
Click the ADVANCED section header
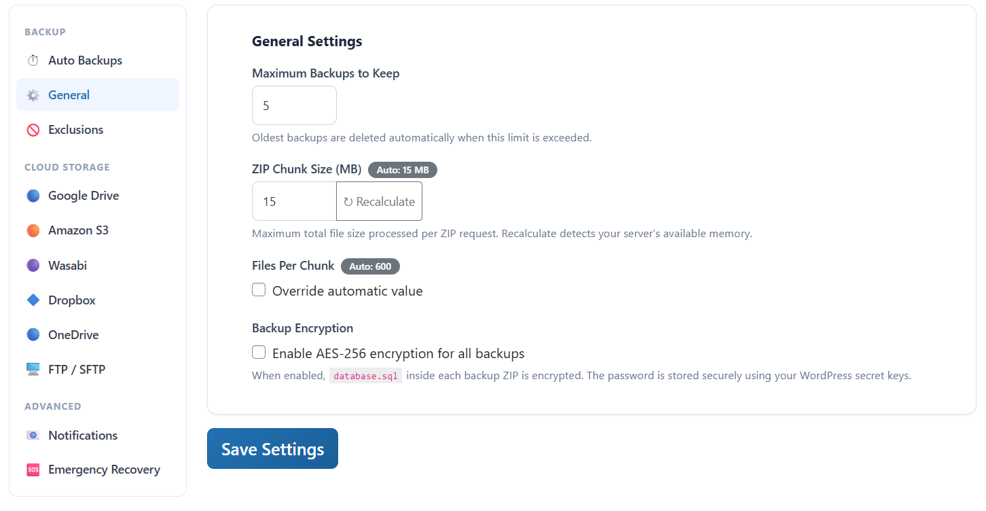coord(53,406)
